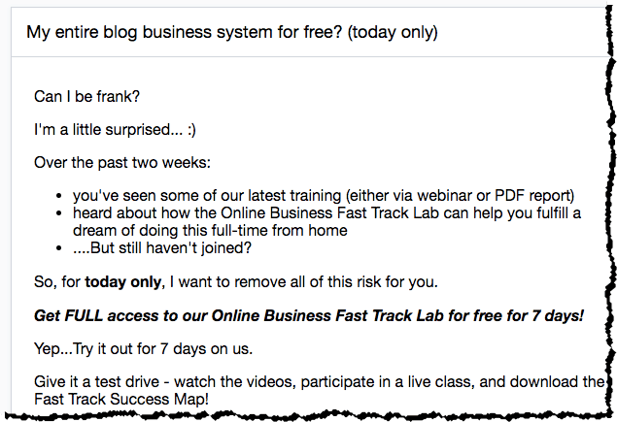The height and width of the screenshot is (422, 617).
Task: Click the email subject line heading
Action: [x=232, y=32]
